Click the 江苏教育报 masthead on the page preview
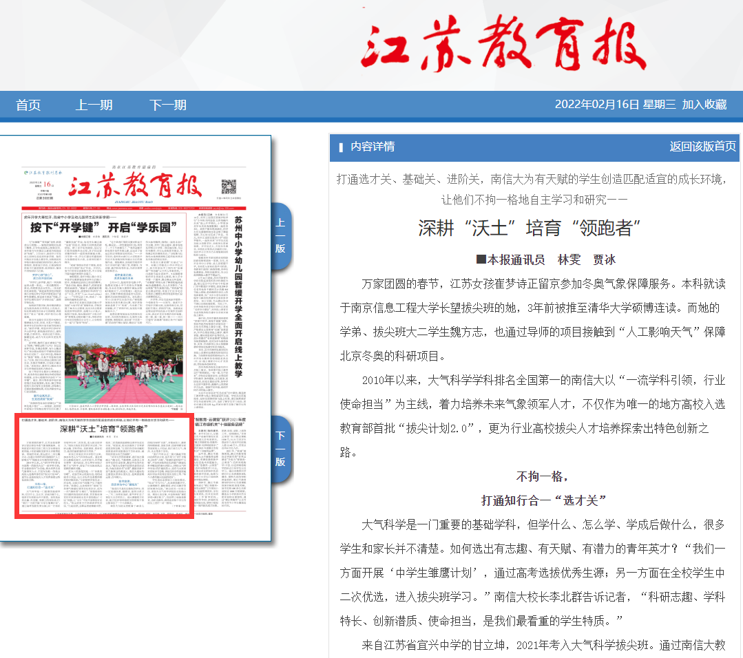 (135, 185)
